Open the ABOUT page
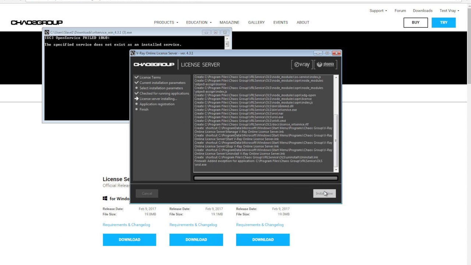The image size is (471, 265). (x=303, y=22)
